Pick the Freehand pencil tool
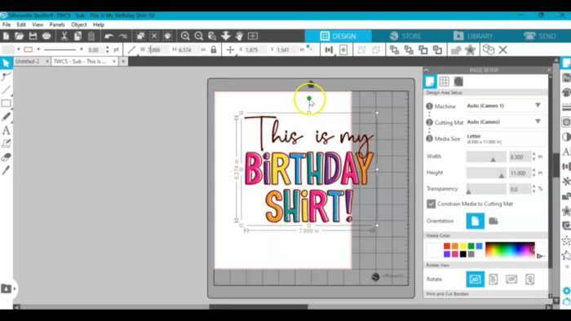Image resolution: width=571 pixels, height=321 pixels. 7,117
